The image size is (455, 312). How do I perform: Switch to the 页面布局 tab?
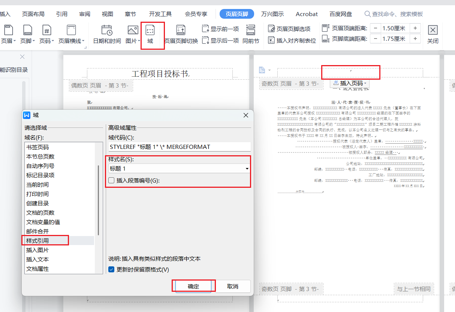(x=33, y=14)
